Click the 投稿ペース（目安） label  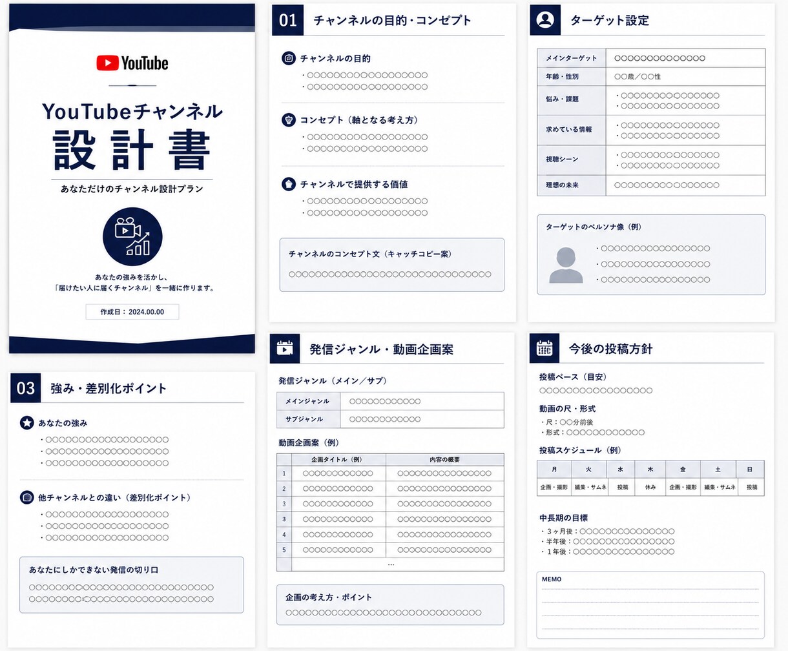pyautogui.click(x=573, y=377)
